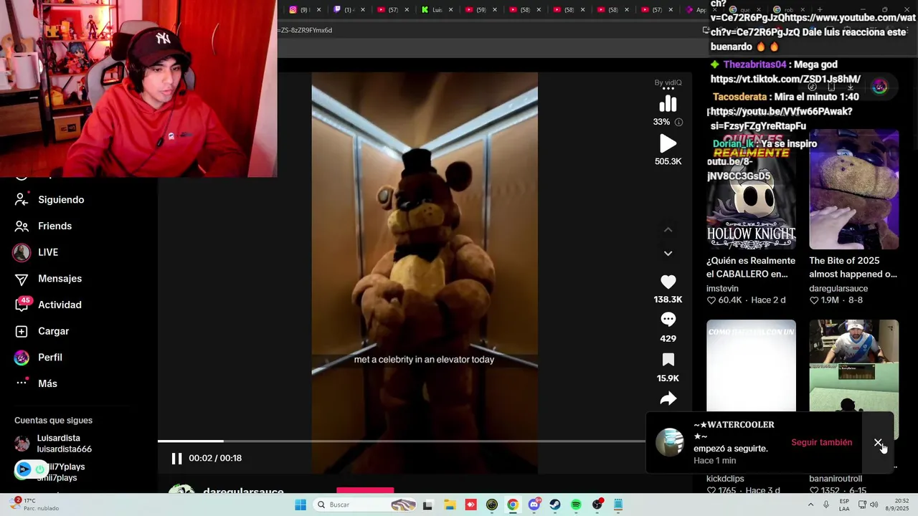Viewport: 918px width, 516px height.
Task: Open The Bite of 2025 thumbnail
Action: point(853,189)
